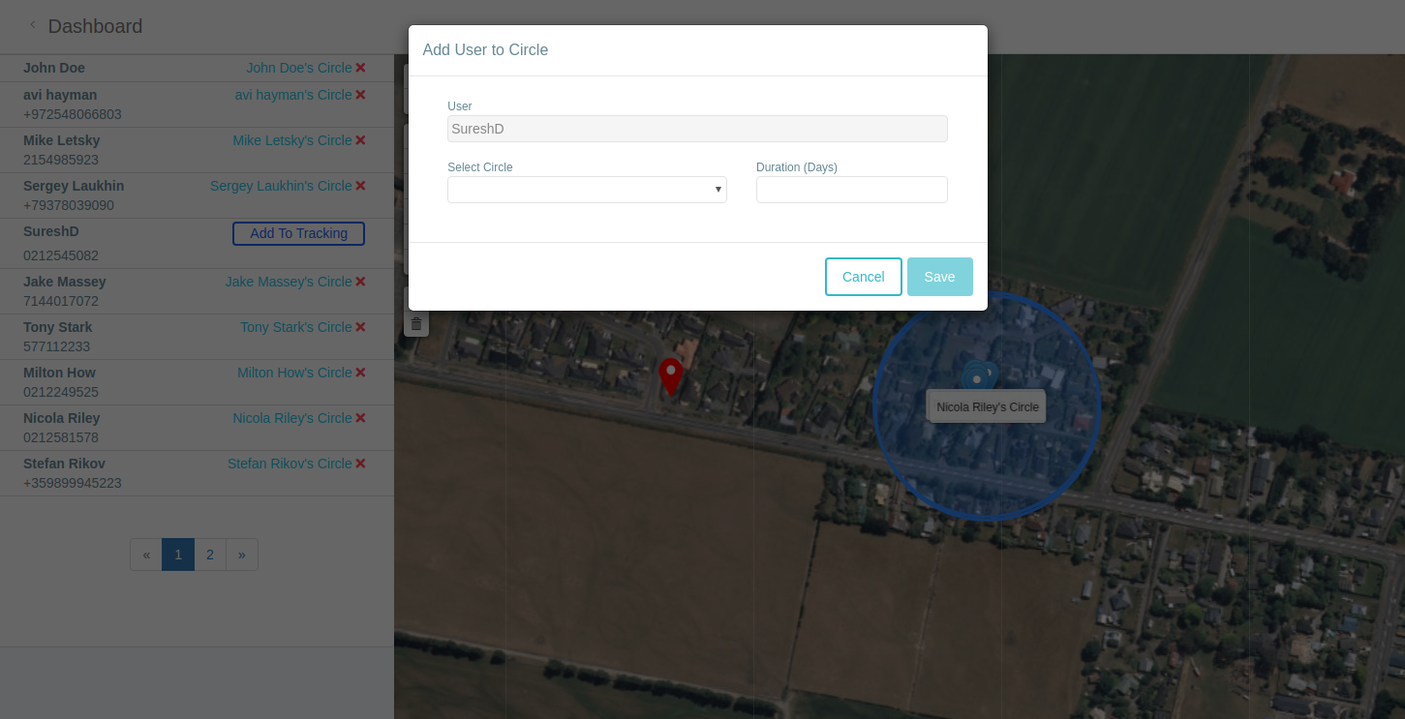Image resolution: width=1405 pixels, height=719 pixels.
Task: Select the Nicola Riley user name
Action: point(62,418)
